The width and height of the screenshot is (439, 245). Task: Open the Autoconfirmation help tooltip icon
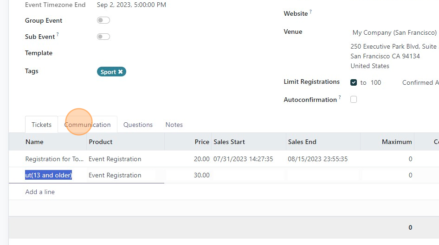(x=340, y=97)
